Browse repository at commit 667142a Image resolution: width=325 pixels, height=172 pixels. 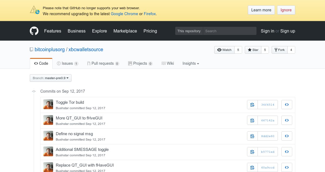click(287, 120)
